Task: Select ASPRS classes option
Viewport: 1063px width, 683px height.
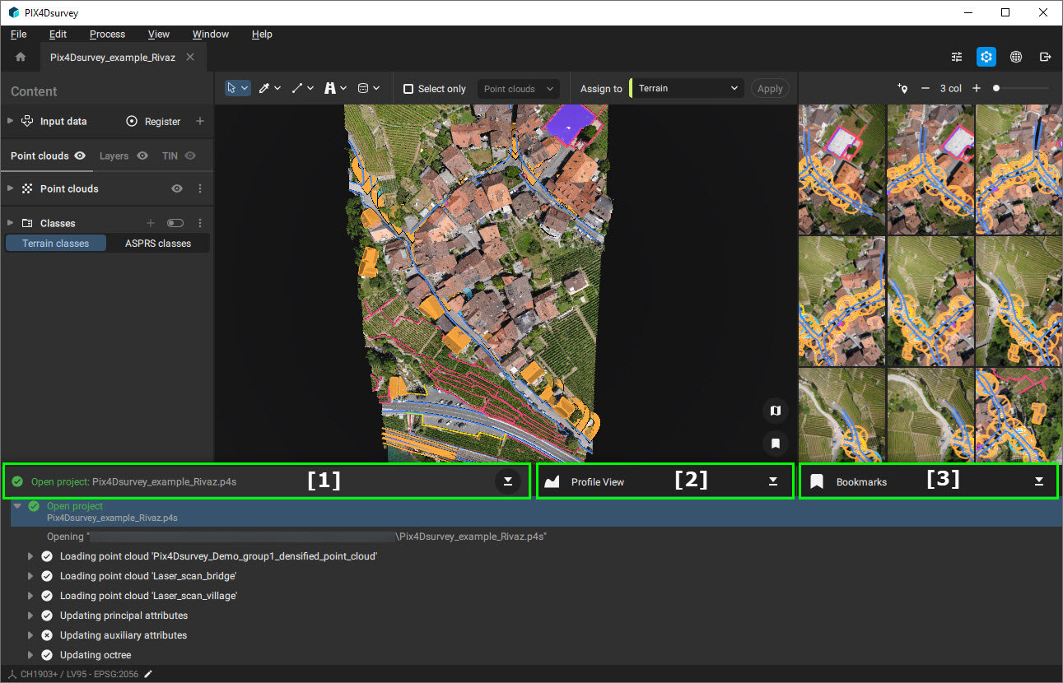Action: point(158,243)
